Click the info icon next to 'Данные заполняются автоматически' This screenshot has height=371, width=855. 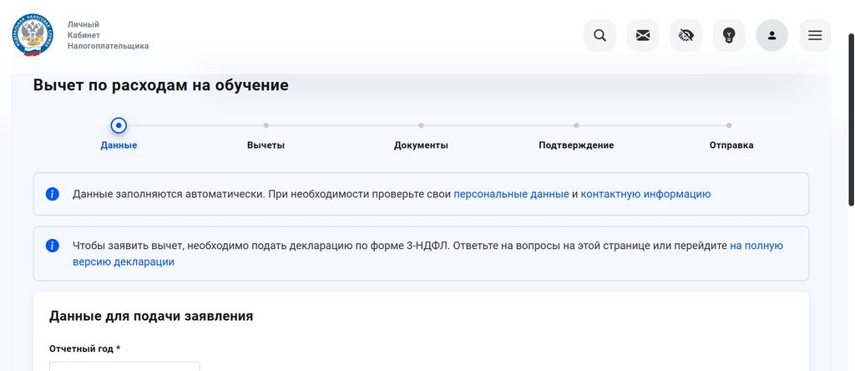click(53, 194)
